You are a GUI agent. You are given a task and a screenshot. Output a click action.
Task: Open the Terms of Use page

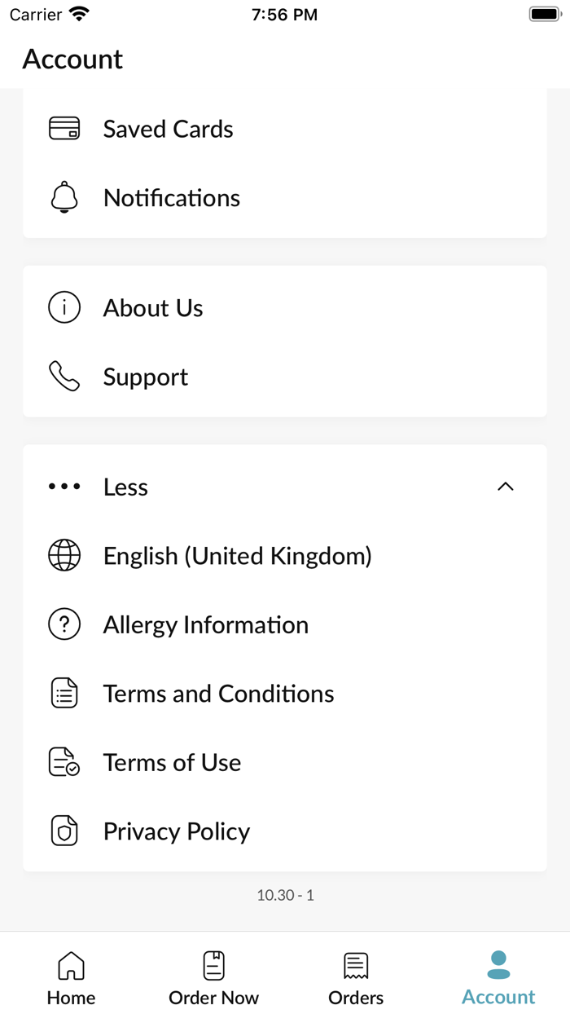click(x=285, y=762)
